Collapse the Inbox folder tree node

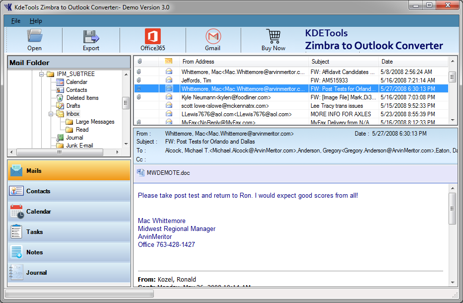point(50,114)
